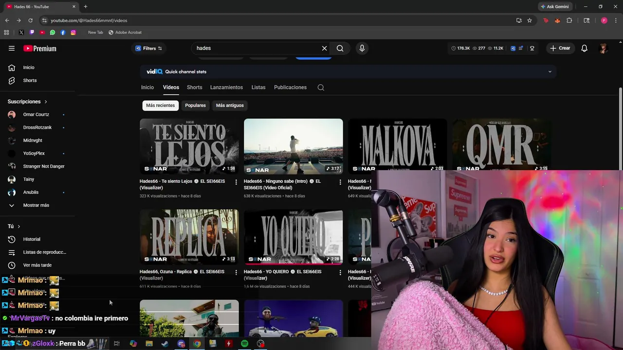623x350 pixels.
Task: Open the Te Siento Lejos video thumbnail
Action: 189,146
